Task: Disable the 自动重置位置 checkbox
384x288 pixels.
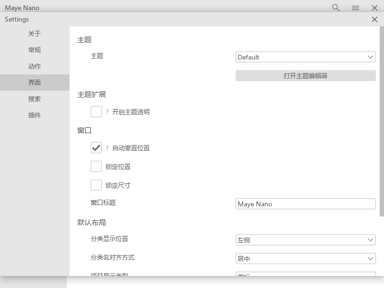Action: click(96, 148)
